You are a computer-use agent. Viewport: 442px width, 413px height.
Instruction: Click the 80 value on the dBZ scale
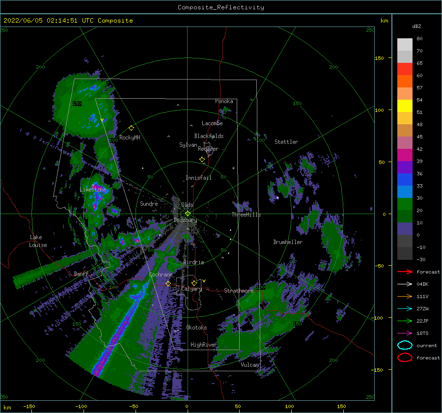point(419,38)
